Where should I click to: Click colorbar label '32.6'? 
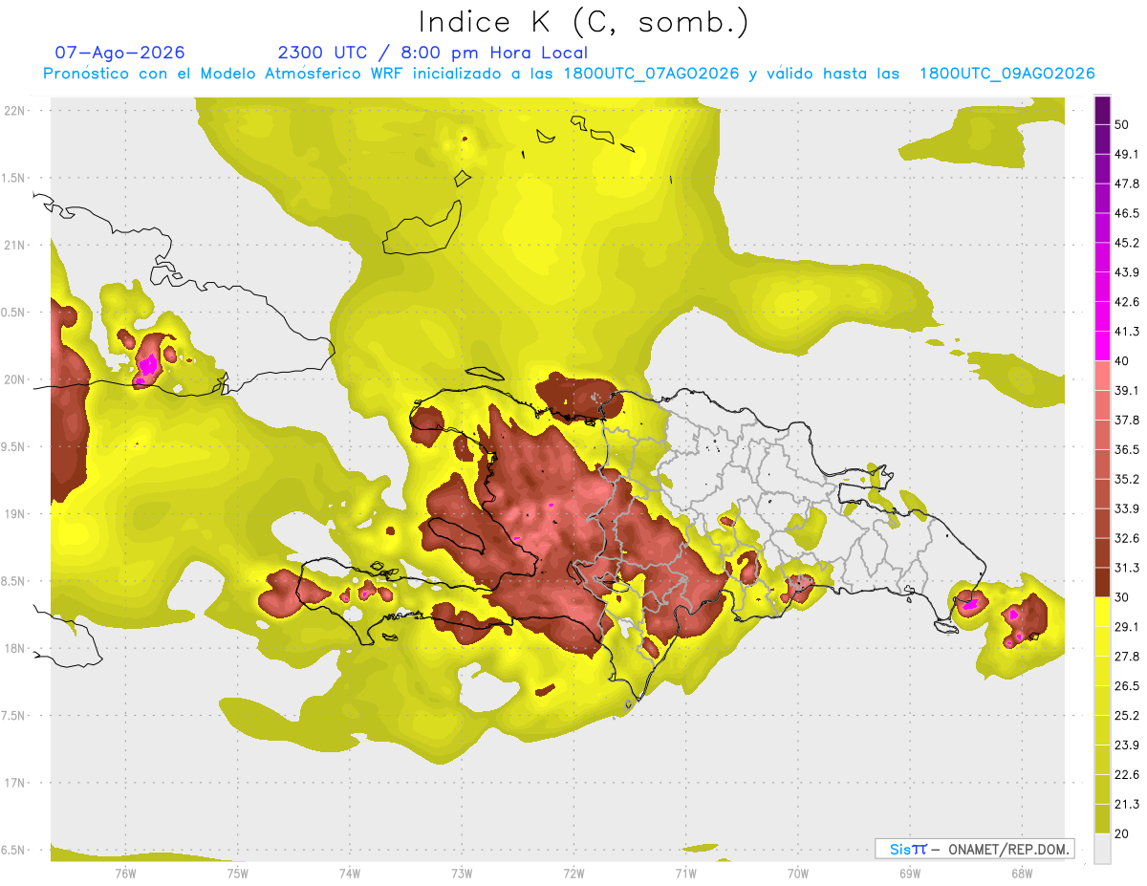click(1127, 538)
